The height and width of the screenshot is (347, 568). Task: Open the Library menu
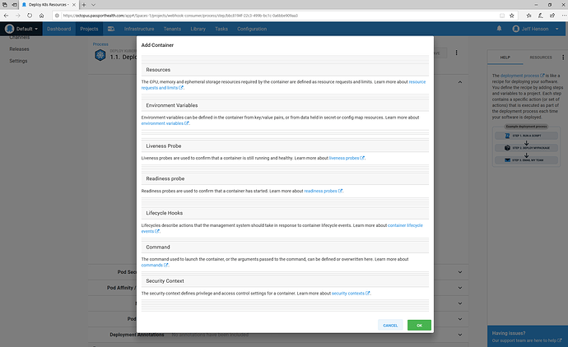click(198, 29)
